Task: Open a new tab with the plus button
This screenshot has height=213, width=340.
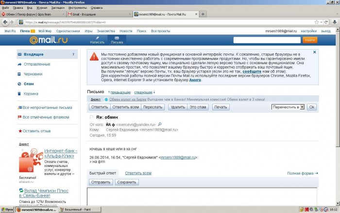Action: point(203,14)
